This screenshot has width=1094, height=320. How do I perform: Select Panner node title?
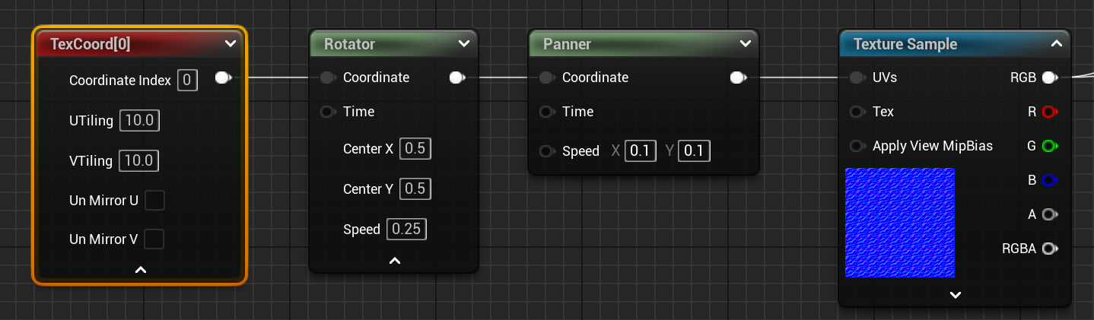567,44
